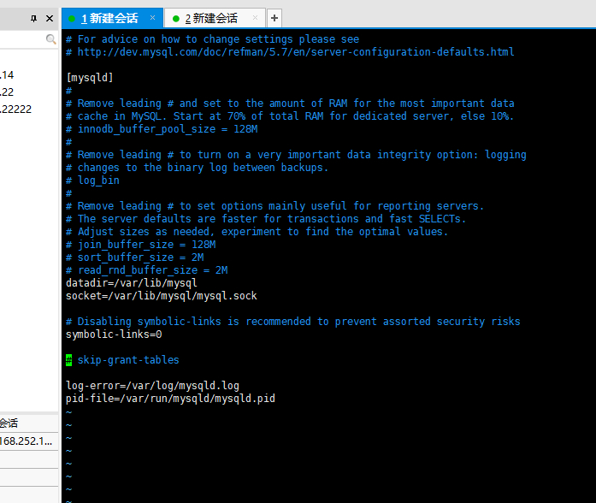596x503 pixels.
Task: Click the pin icon in session panel
Action: point(34,18)
